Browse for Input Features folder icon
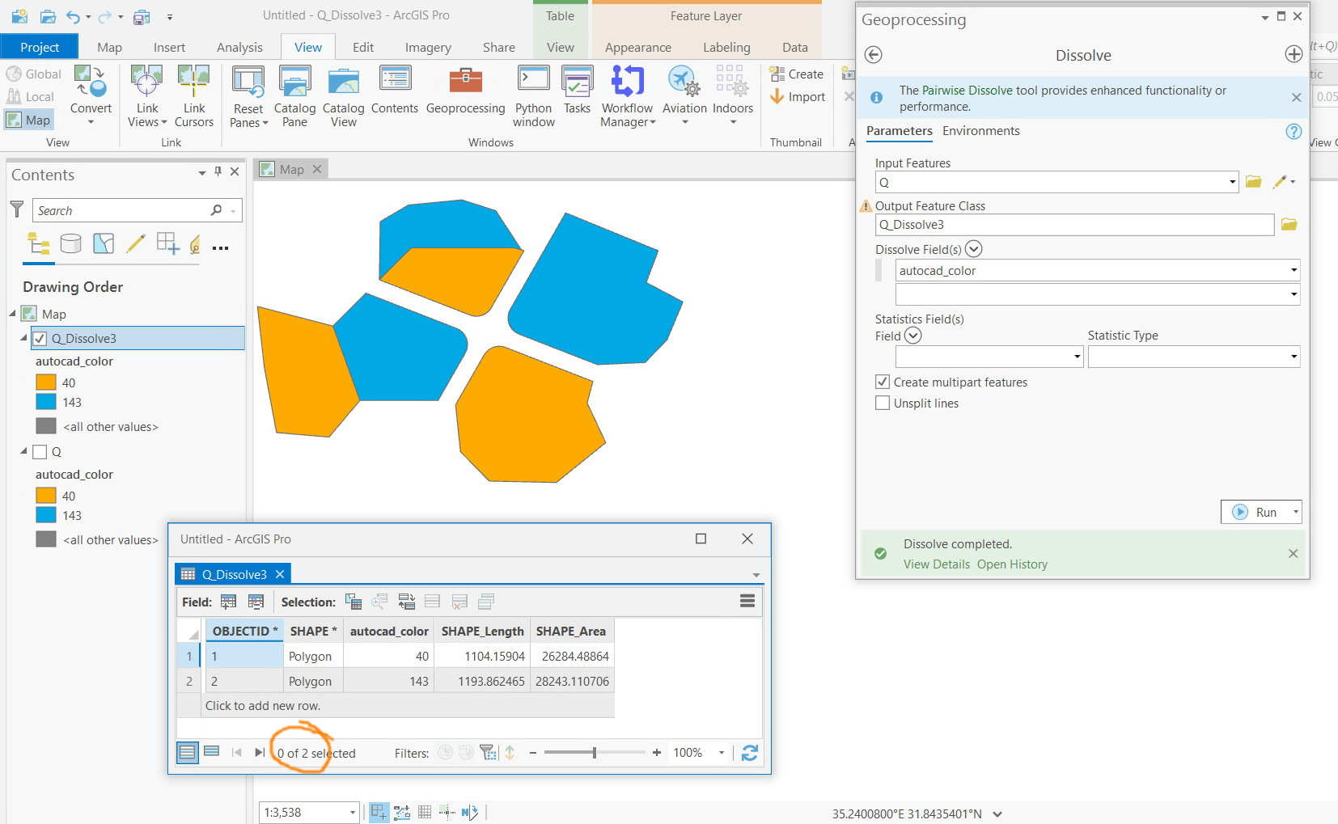Screen dimensions: 1338x824 1254,182
